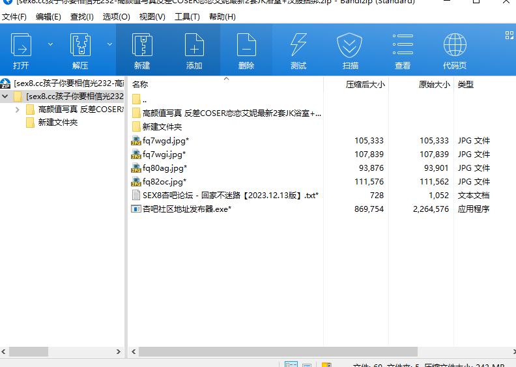The height and width of the screenshot is (367, 516).
Task: Run the 测试 (Test) archive tool
Action: (x=298, y=46)
